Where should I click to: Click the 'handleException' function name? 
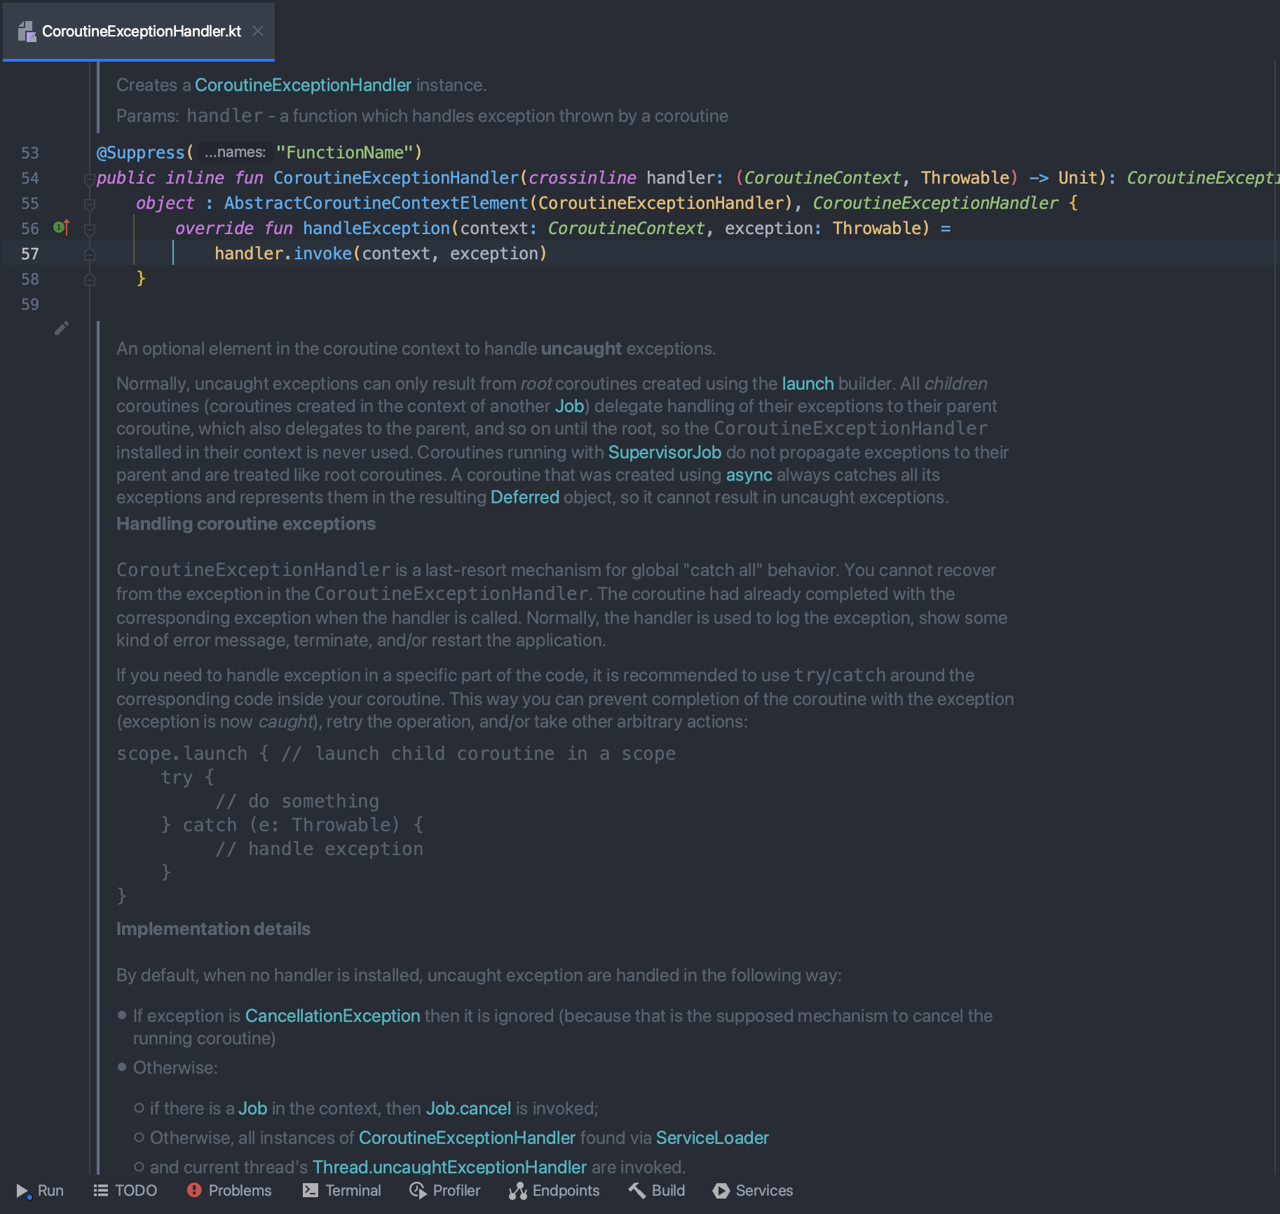point(376,228)
